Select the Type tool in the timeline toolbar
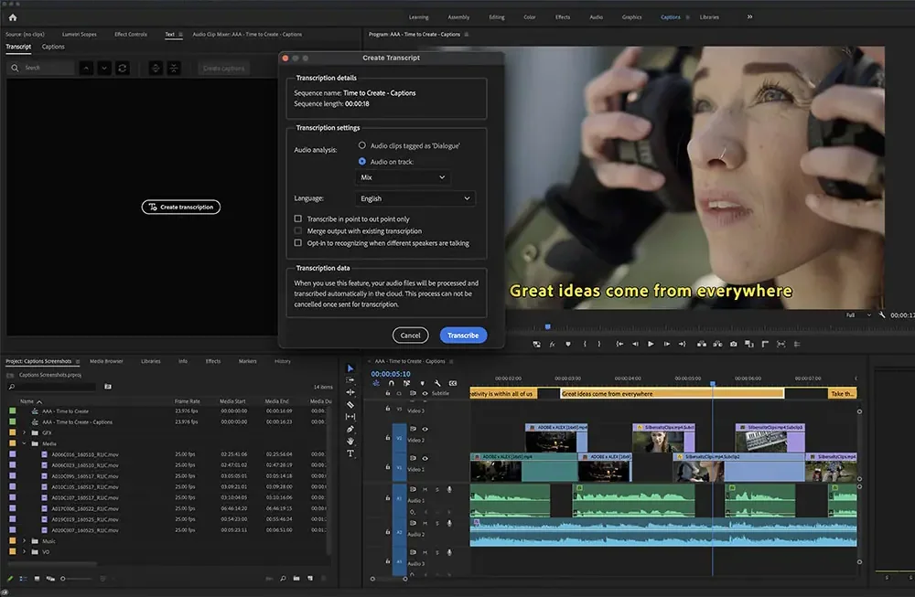This screenshot has height=597, width=915. pyautogui.click(x=350, y=452)
